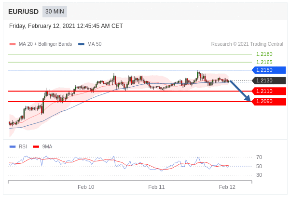Click the green 1.2165 price level label
The width and height of the screenshot is (290, 198).
tap(264, 62)
